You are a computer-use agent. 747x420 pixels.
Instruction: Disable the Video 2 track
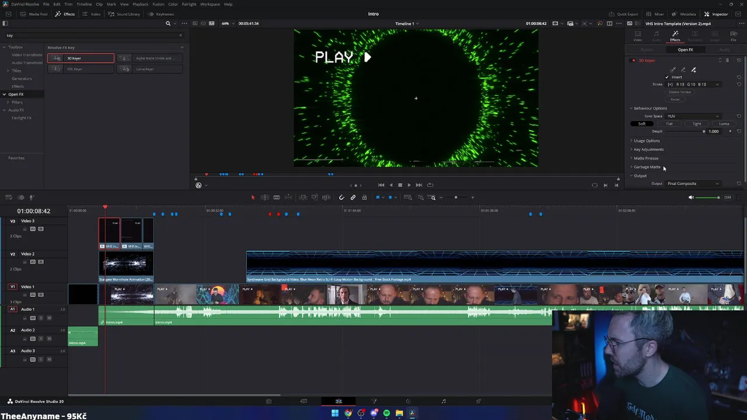pos(41,262)
